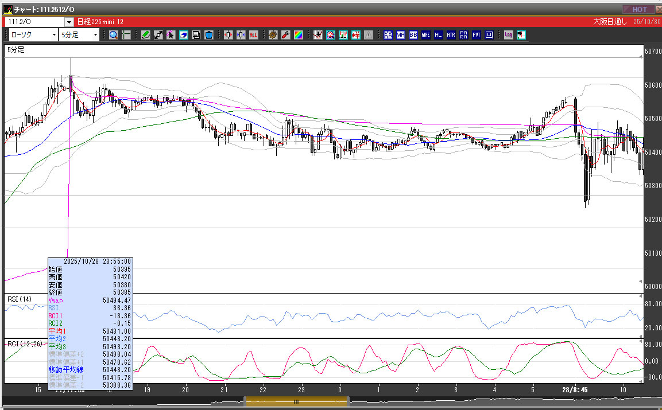Open the rainbow color settings icon
This screenshot has height=410, width=662.
click(298, 35)
